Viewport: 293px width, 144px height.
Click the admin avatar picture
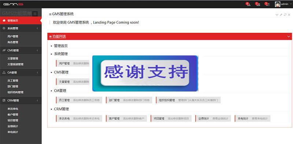pos(278,4)
